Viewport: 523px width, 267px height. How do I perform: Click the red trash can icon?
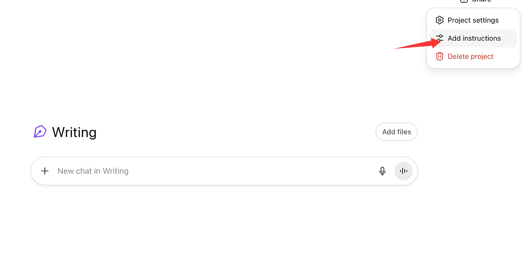point(440,56)
